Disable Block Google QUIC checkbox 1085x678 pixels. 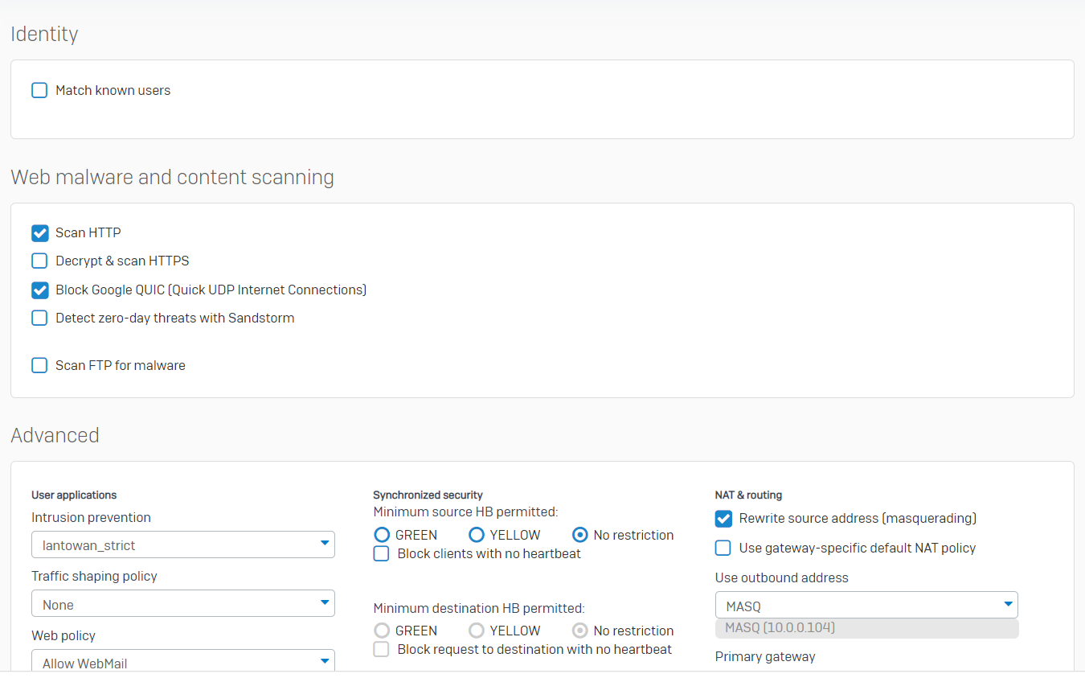tap(39, 290)
